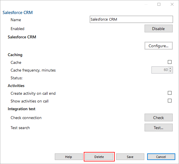Click the bold Salesforce CRM section heading
This screenshot has width=179, height=164.
(22, 37)
